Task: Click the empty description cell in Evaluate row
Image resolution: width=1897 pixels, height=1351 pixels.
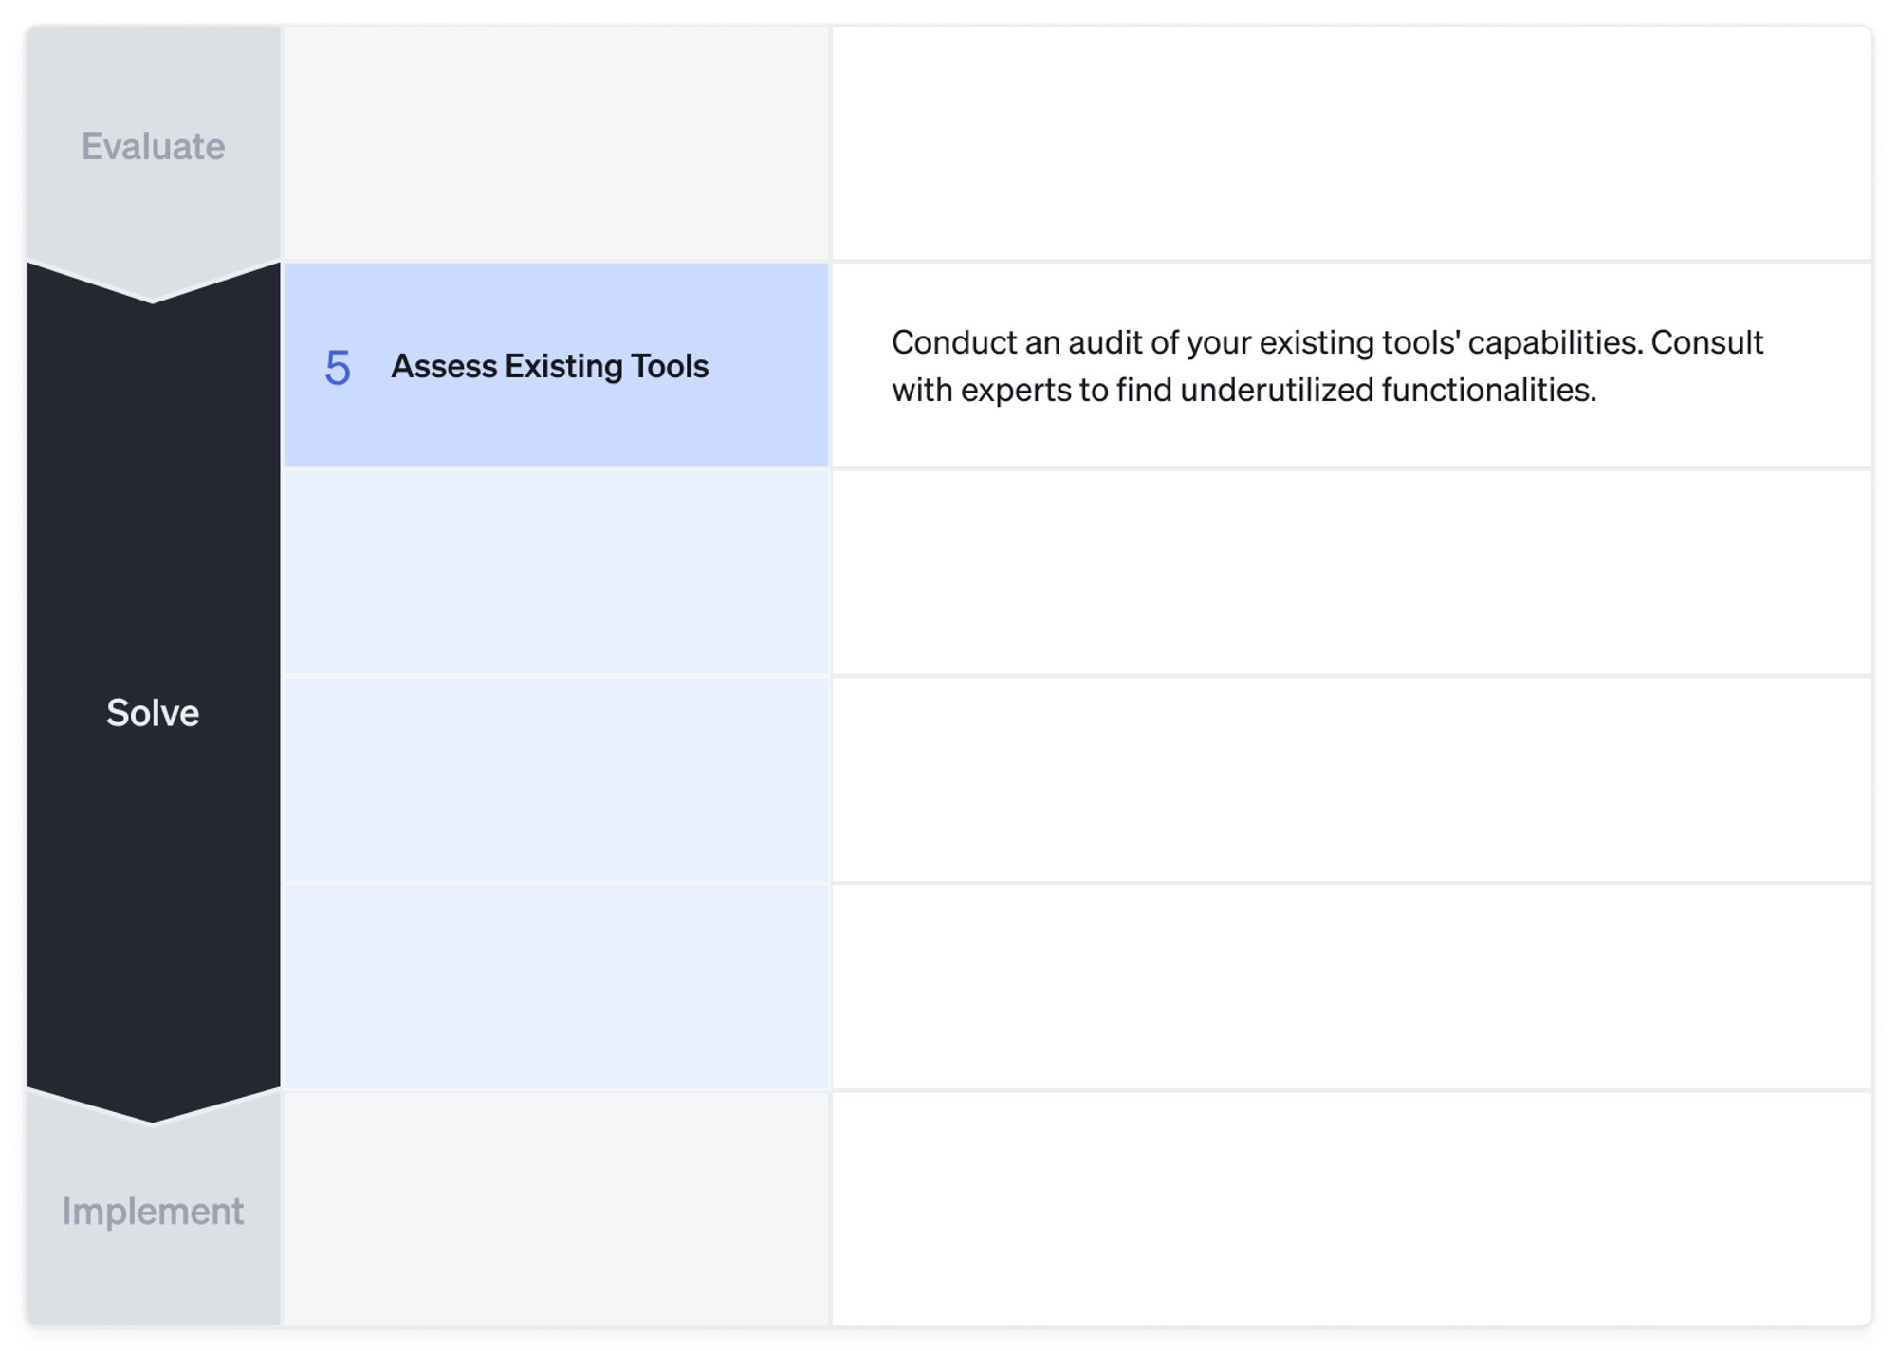Action: (1351, 143)
